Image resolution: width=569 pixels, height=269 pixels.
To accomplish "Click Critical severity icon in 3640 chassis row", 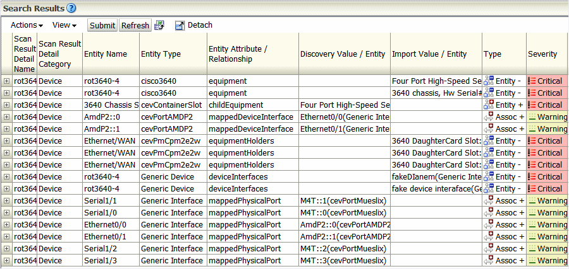I will coord(532,93).
